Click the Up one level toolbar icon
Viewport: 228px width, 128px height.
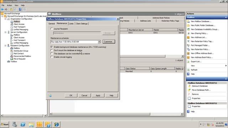(11, 10)
